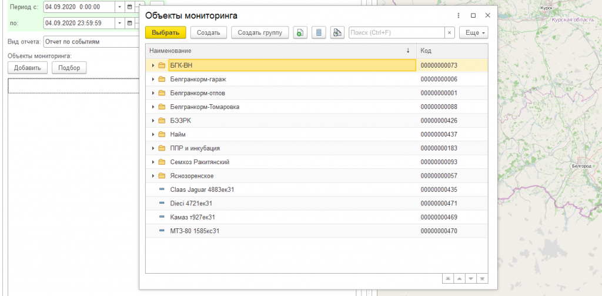This screenshot has width=602, height=296.
Task: Click the copy-item icon with green plus
Action: pos(300,33)
